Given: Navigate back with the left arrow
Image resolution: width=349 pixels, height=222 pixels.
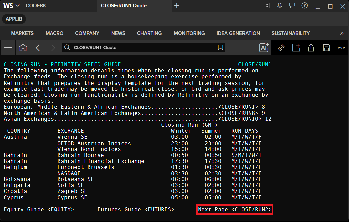Looking at the screenshot, I should 38,48.
